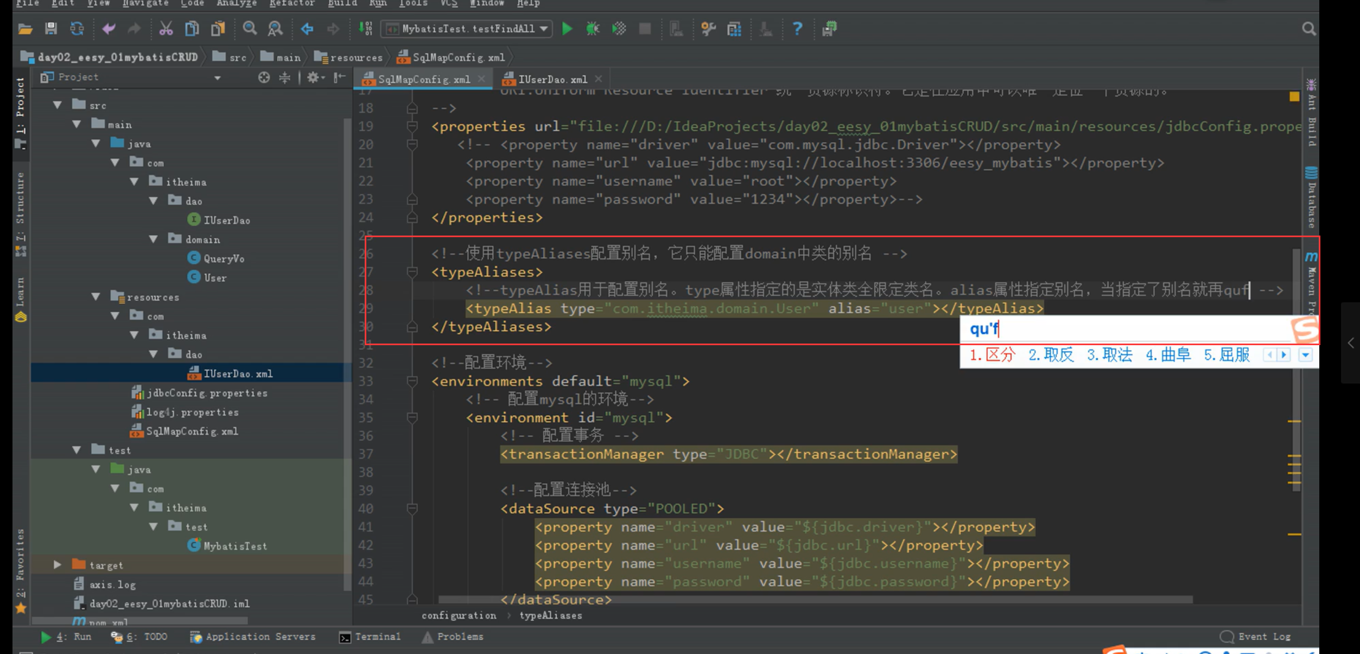Open the MybatisTest.testFindAll run configuration dropdown

click(467, 28)
